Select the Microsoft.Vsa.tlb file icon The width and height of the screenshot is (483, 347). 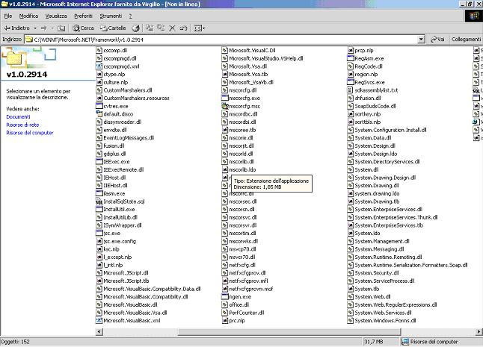point(224,74)
